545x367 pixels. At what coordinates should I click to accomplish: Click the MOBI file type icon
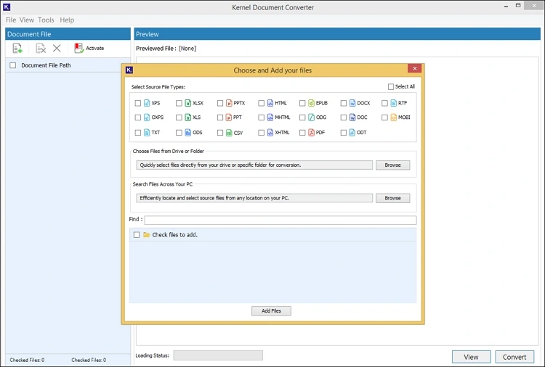pos(394,117)
